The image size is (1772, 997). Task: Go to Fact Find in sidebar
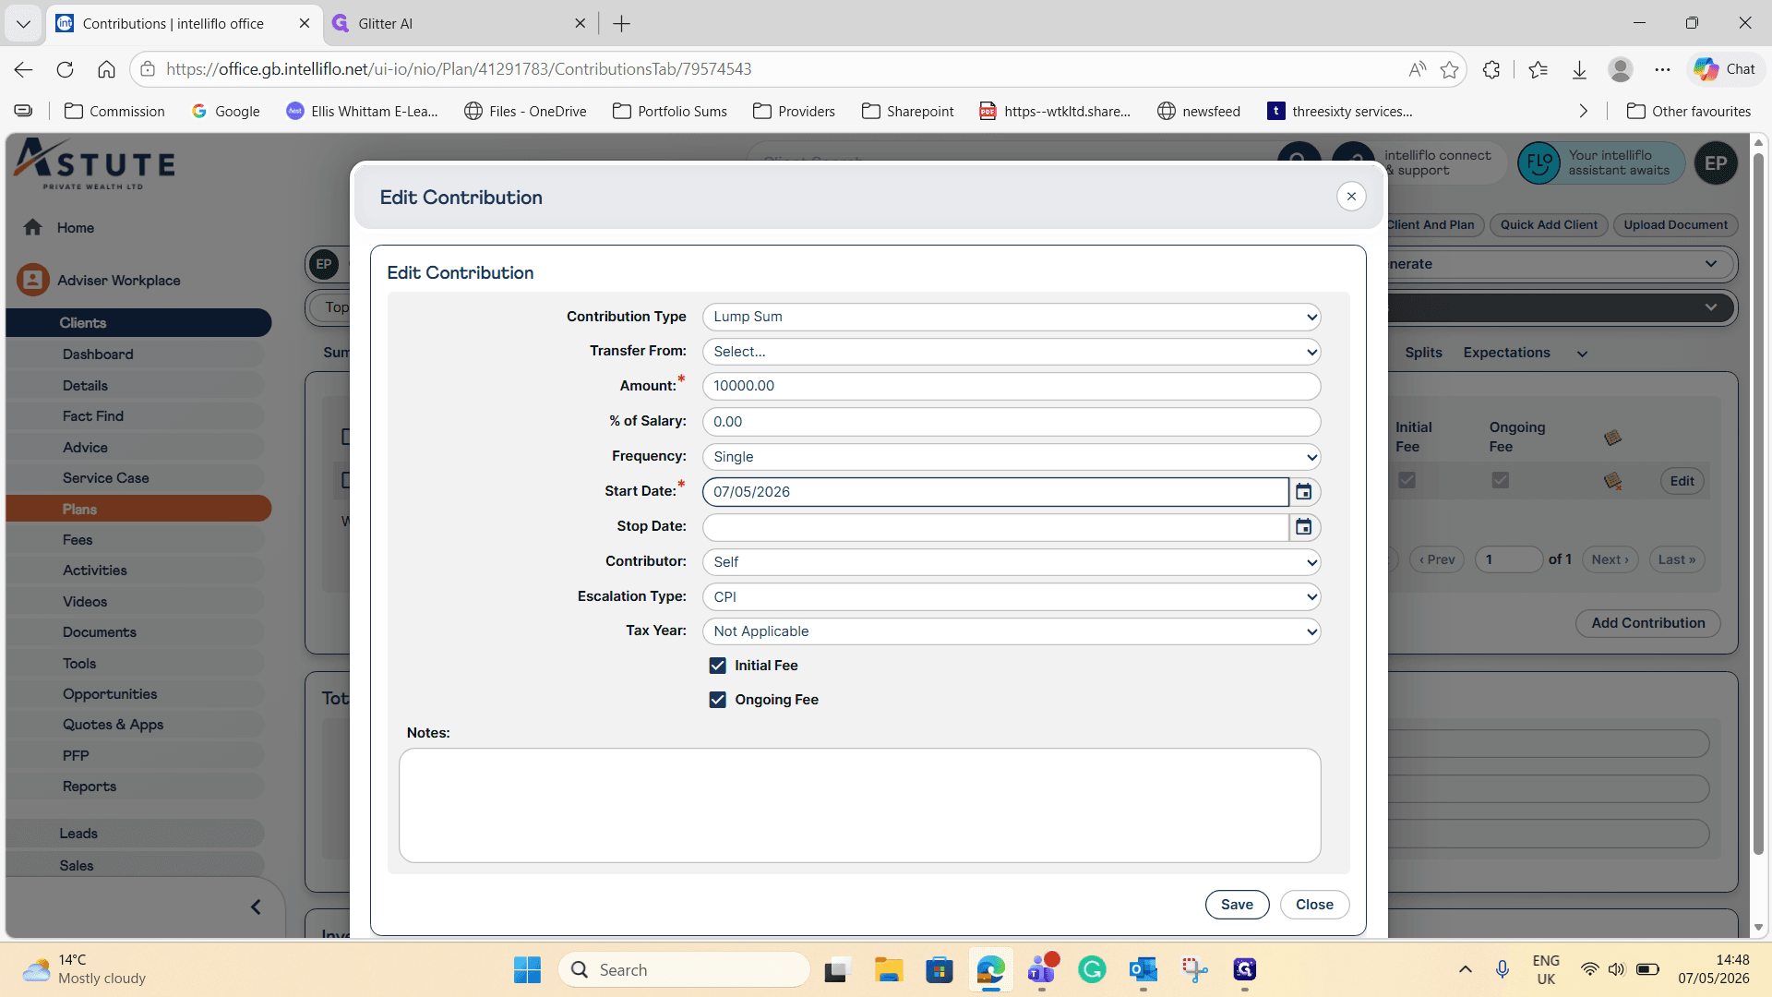pyautogui.click(x=93, y=416)
